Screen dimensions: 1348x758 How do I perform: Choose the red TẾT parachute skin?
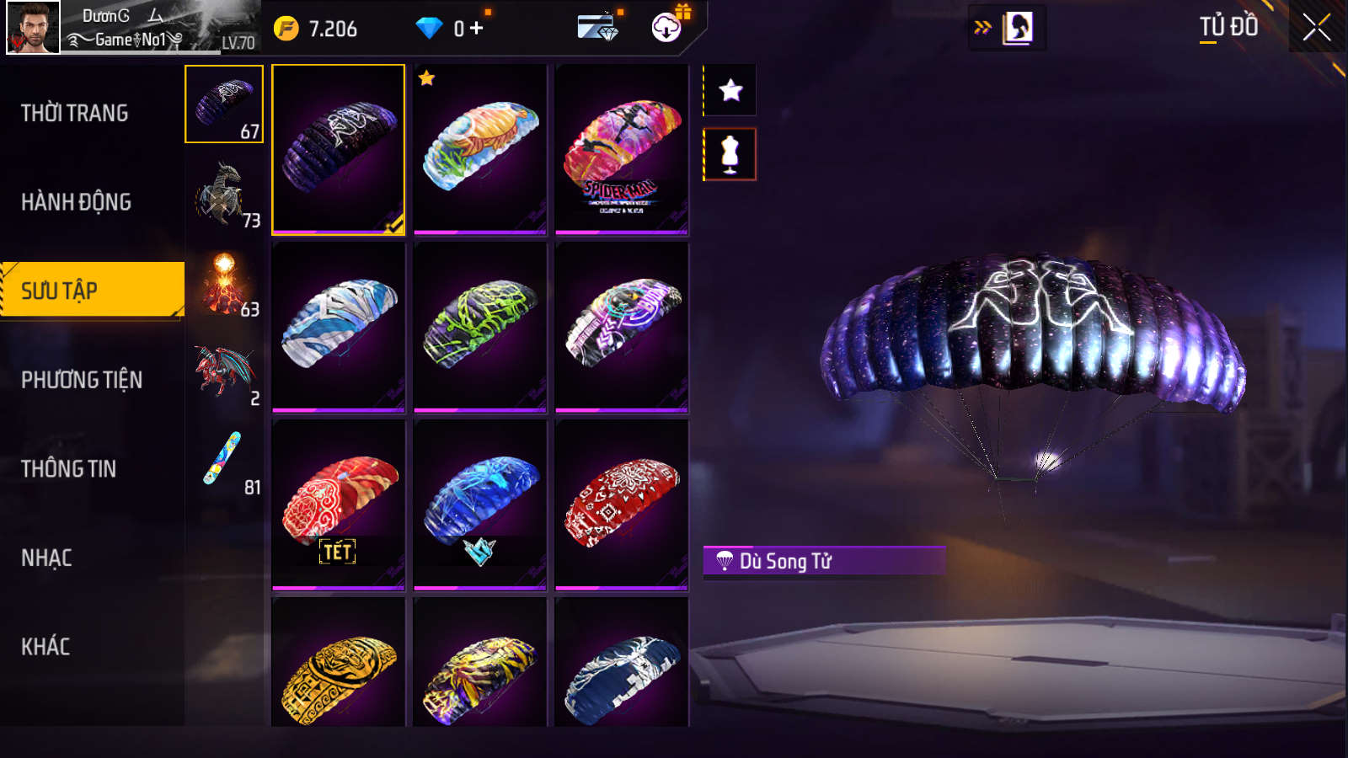[x=339, y=504]
